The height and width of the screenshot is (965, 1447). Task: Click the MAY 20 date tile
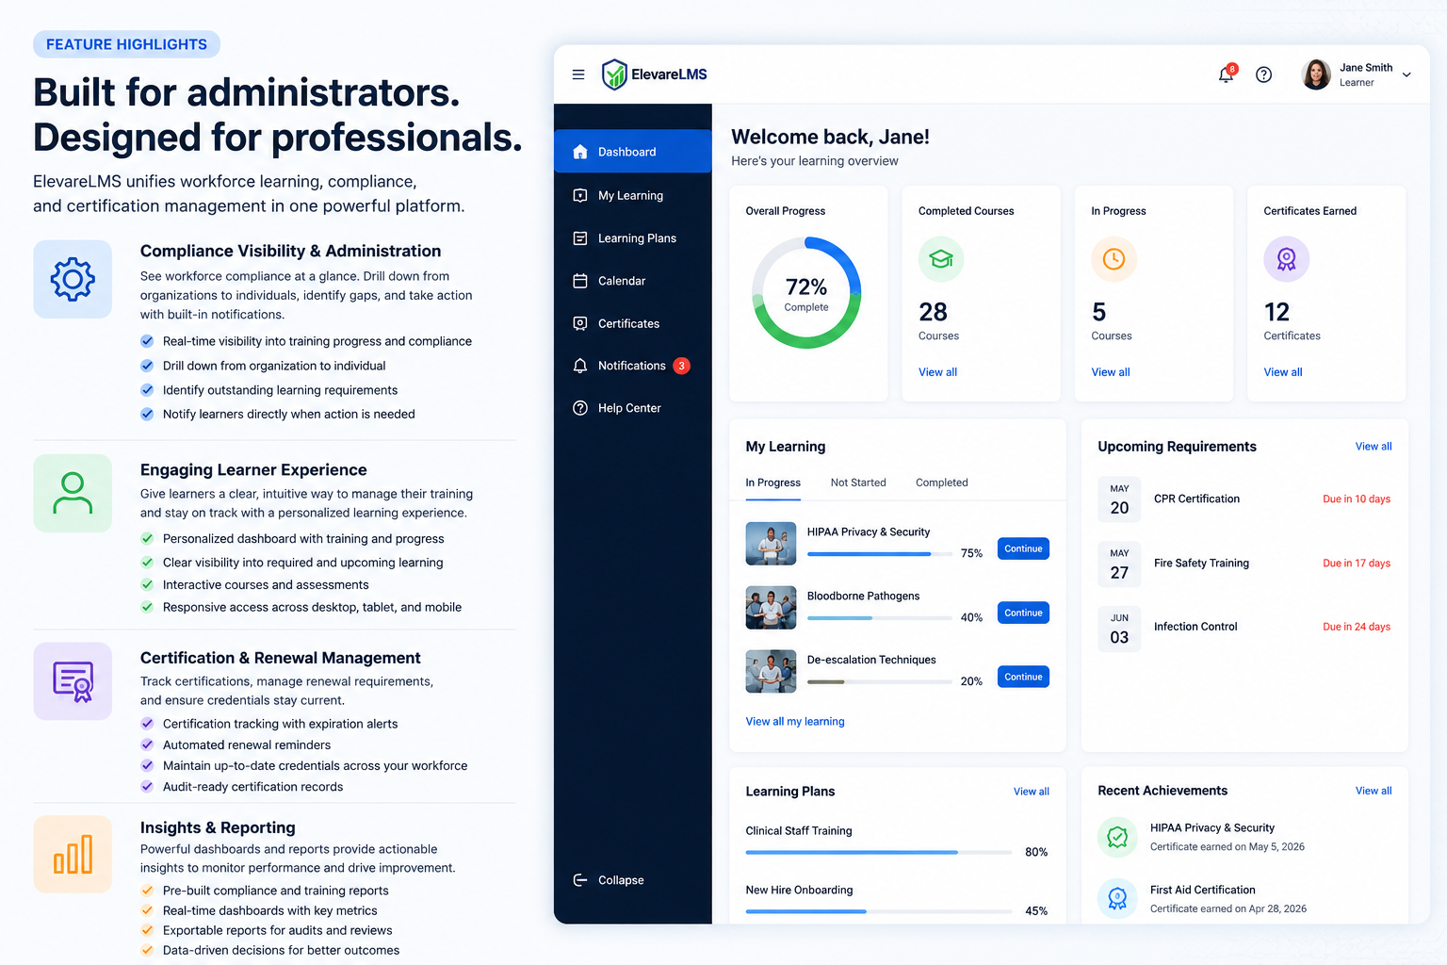pyautogui.click(x=1119, y=499)
